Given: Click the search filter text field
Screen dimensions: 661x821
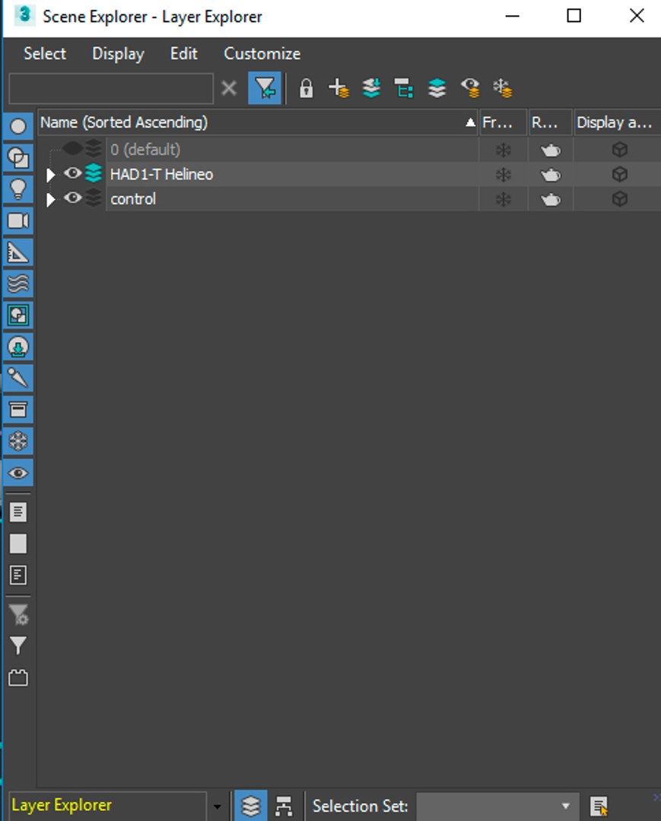Looking at the screenshot, I should click(x=111, y=88).
